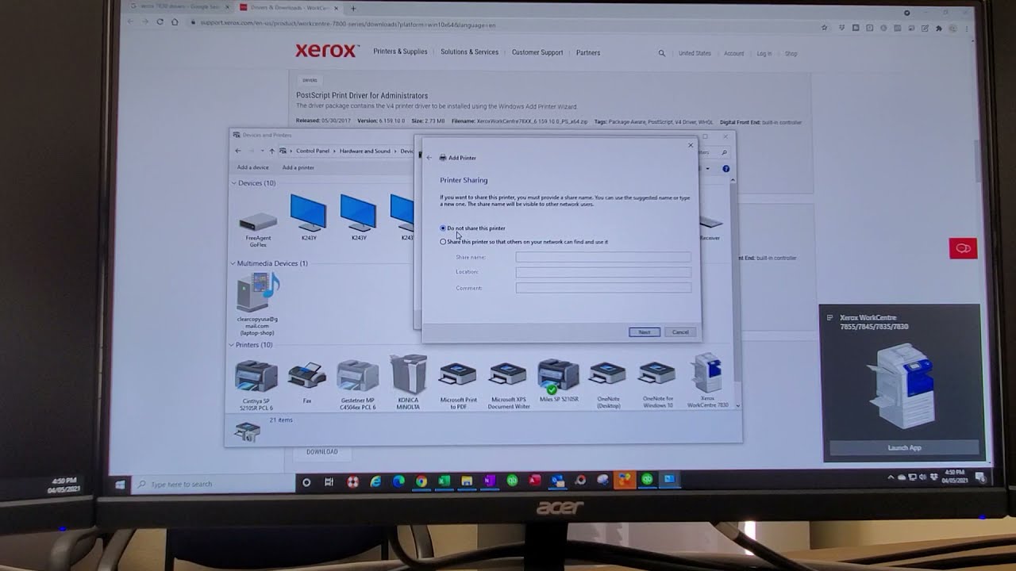Open Adobe Acrobat from the taskbar
Image resolution: width=1016 pixels, height=571 pixels.
535,481
